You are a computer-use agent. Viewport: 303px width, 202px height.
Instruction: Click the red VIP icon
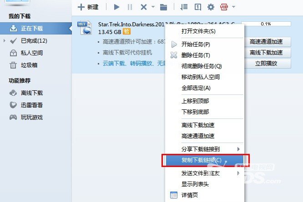pyautogui.click(x=224, y=7)
